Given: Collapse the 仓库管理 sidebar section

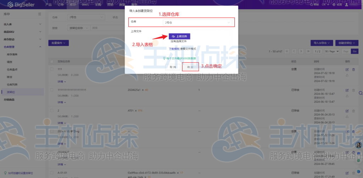Looking at the screenshot, I should click(x=22, y=47).
